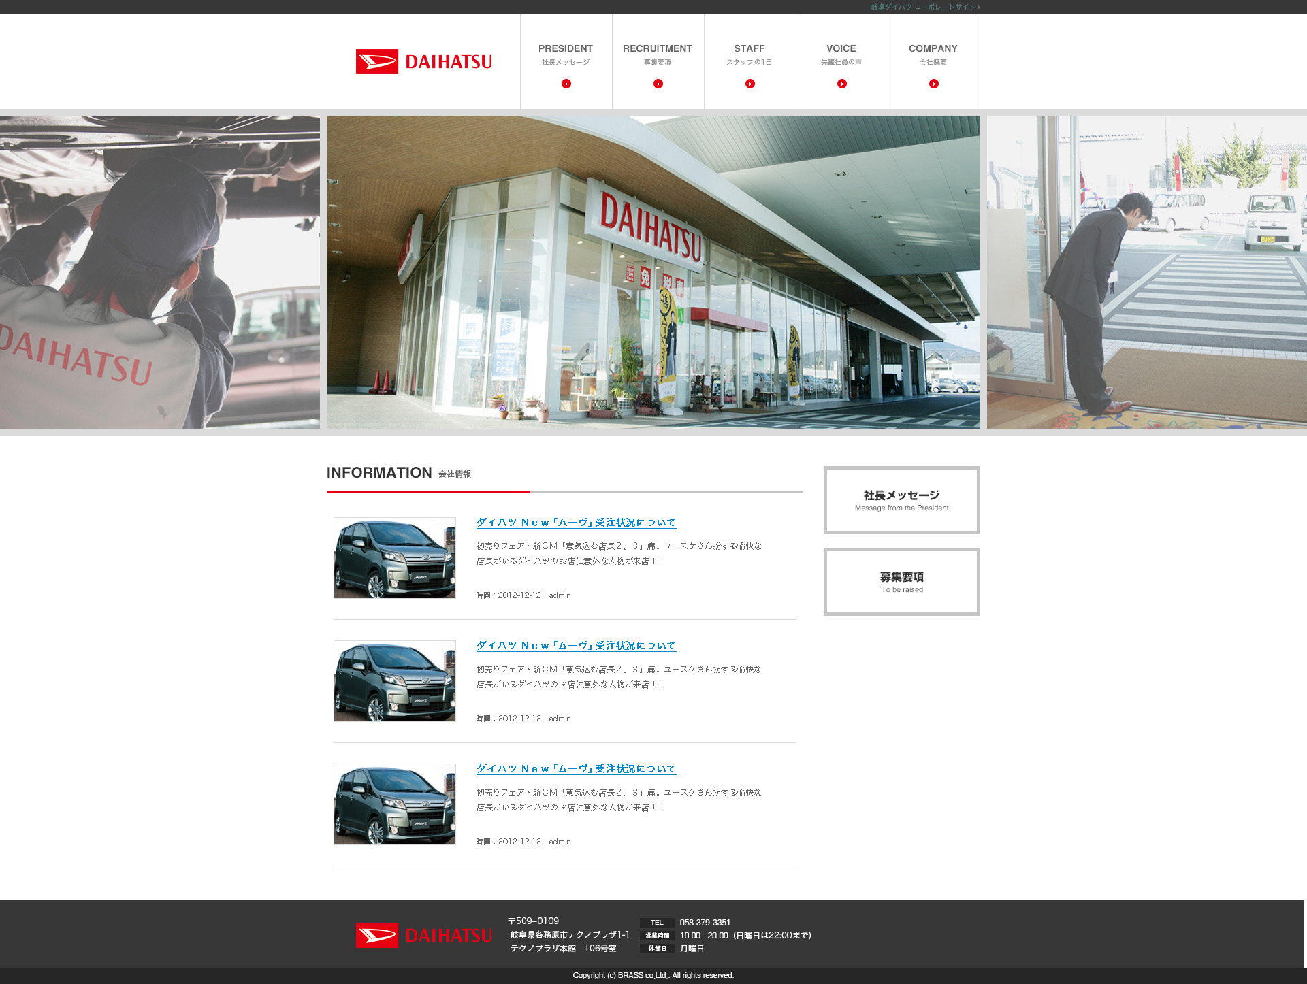Click the corporate site link at the top right
Screen dimensions: 1307x984
[x=925, y=7]
